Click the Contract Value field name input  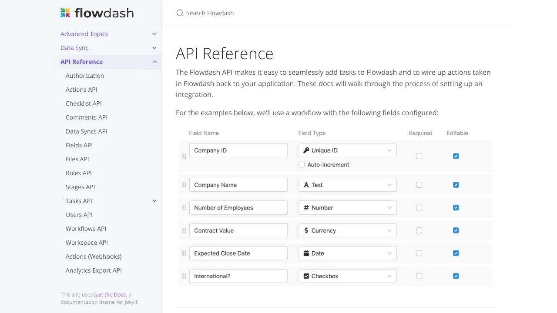[238, 230]
